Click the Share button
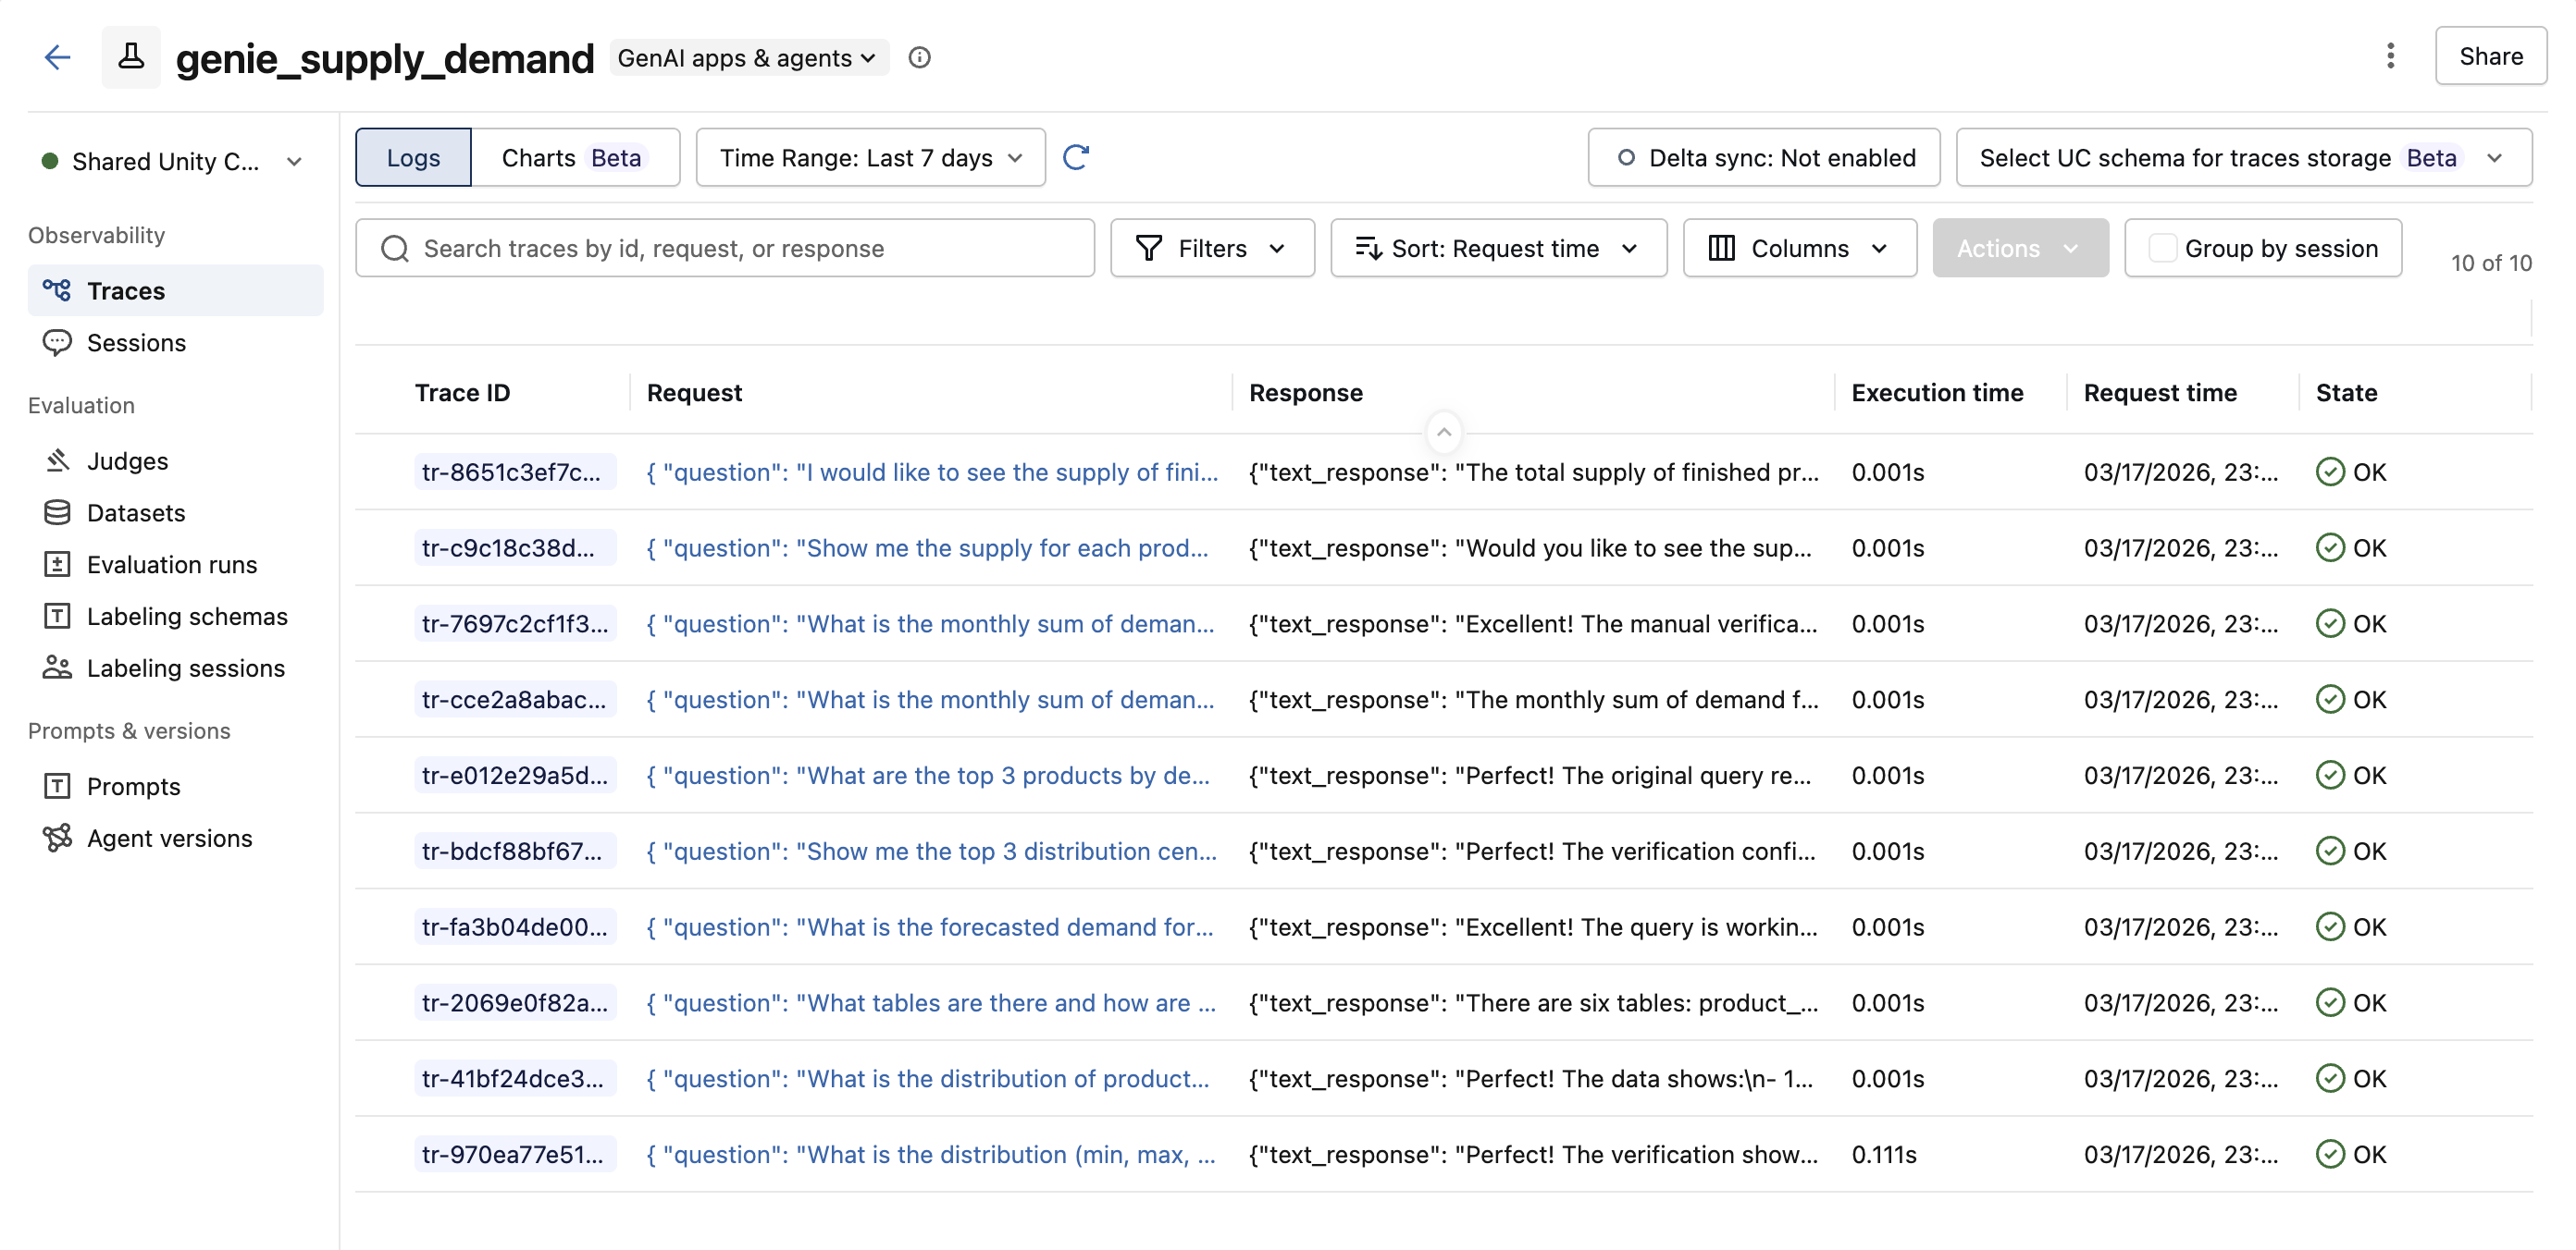 2491,56
